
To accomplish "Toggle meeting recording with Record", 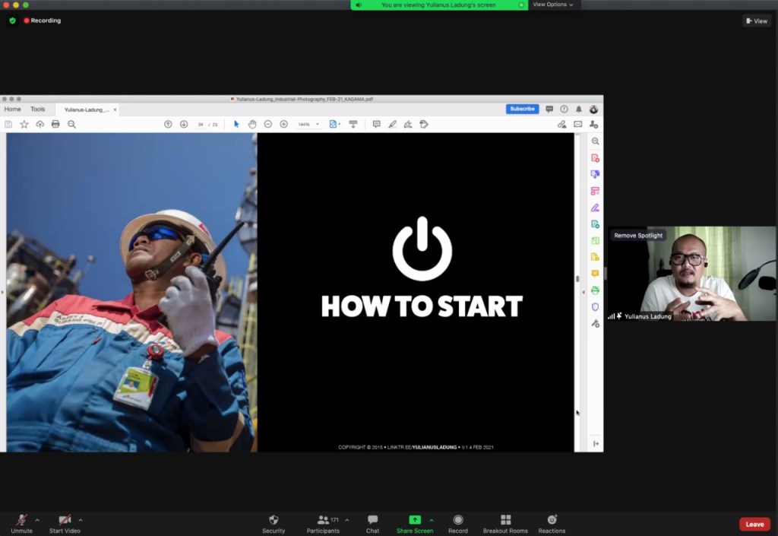I will (x=457, y=523).
